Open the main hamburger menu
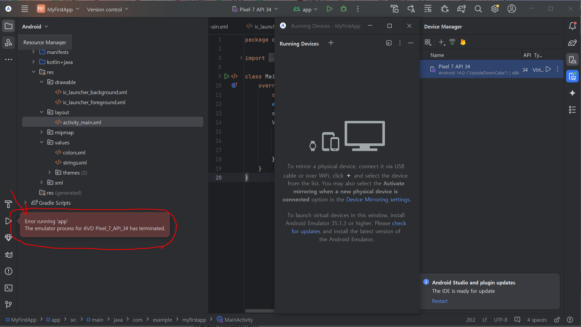Viewport: 581px width, 327px height. coord(25,9)
